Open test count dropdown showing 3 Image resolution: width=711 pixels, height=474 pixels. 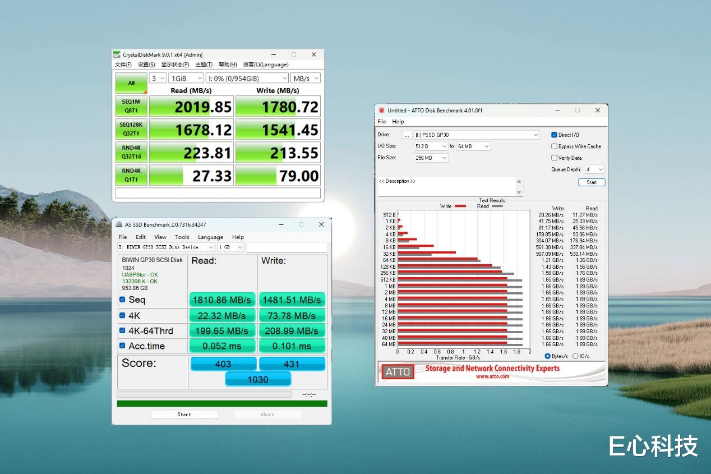pos(158,79)
